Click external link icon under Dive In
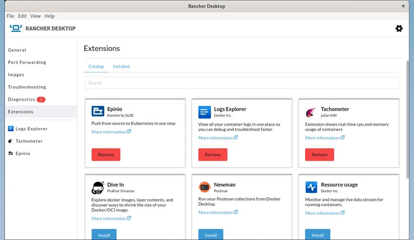This screenshot has height=240, width=414. pyautogui.click(x=129, y=218)
